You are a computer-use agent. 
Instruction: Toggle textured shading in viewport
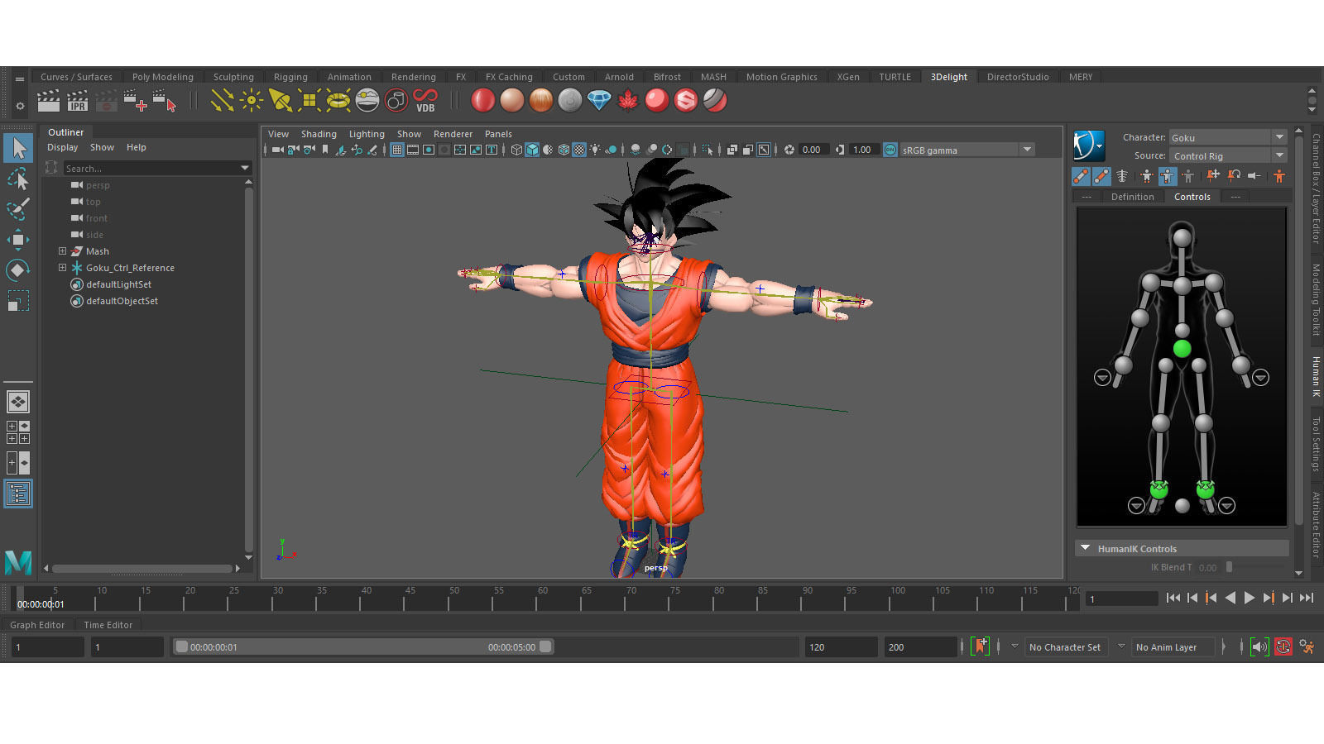(579, 150)
